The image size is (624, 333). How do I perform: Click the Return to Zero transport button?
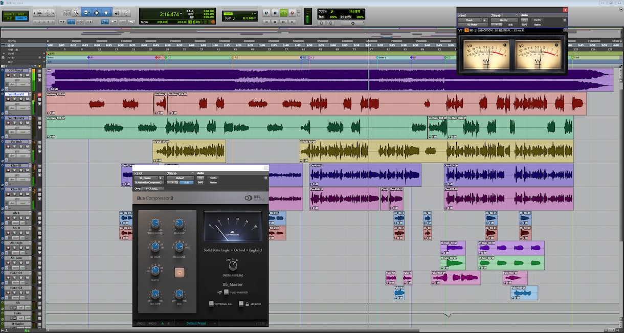(266, 22)
